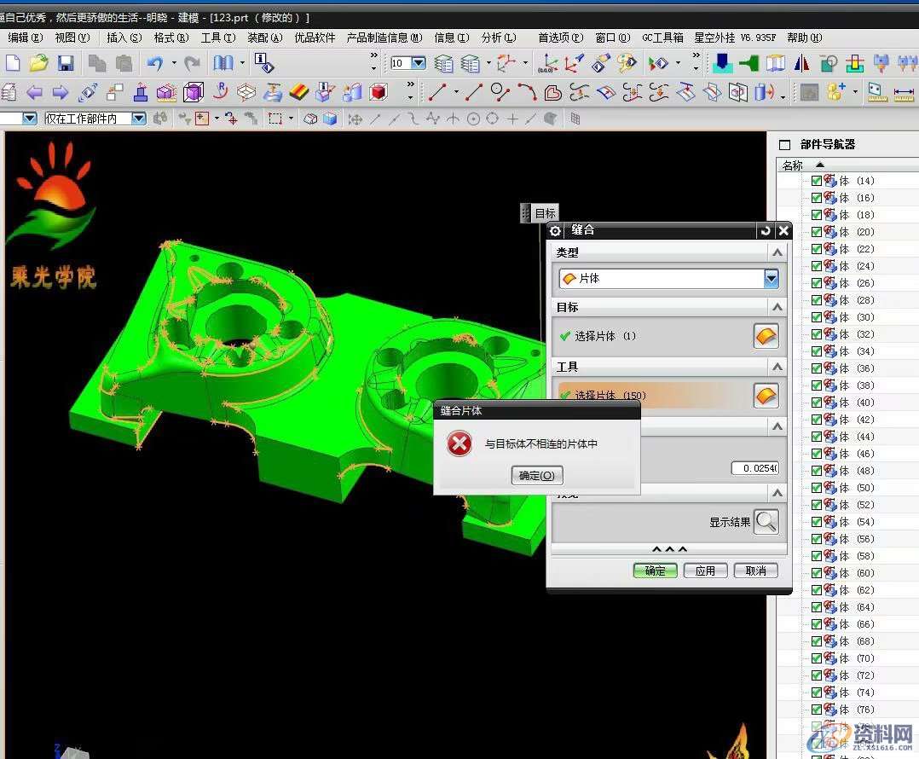This screenshot has height=759, width=919.
Task: Click the Save floppy disk icon
Action: (66, 63)
